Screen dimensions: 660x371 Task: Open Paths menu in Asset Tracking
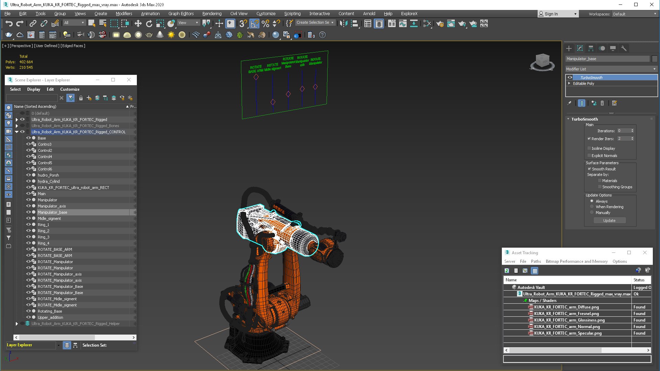[536, 261]
